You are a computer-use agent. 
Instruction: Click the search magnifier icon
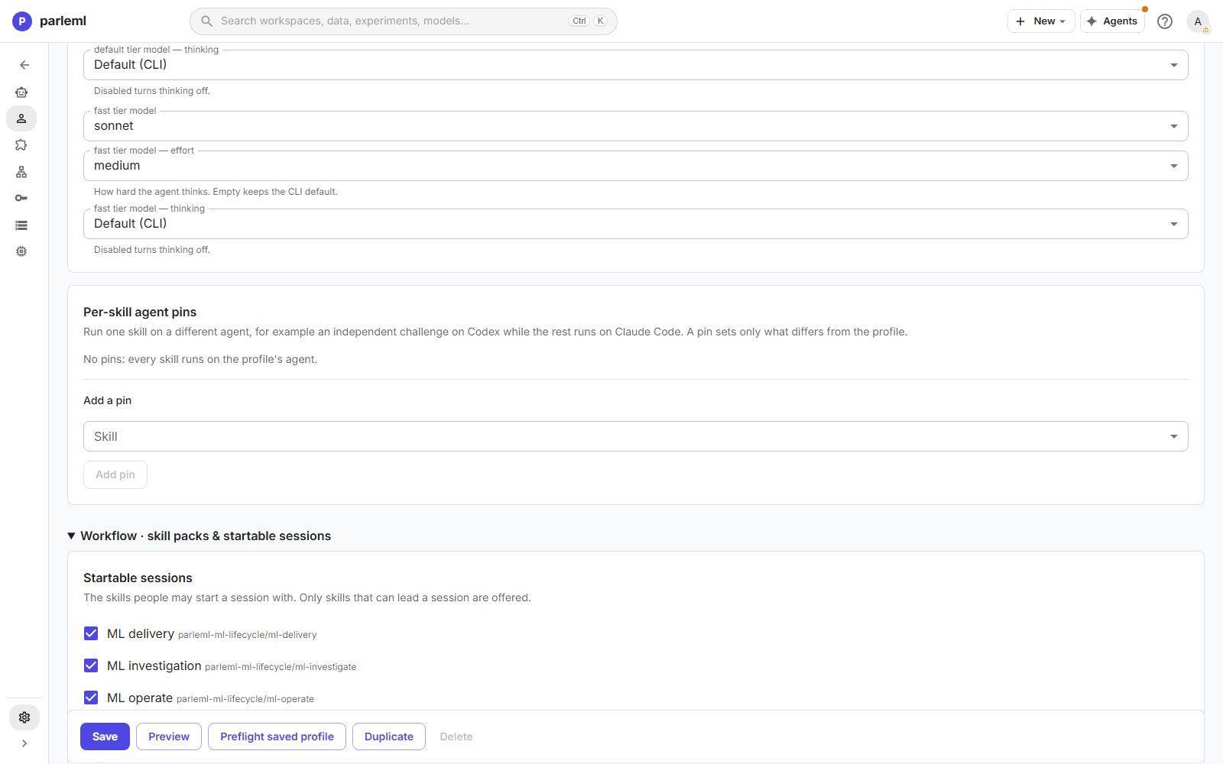[206, 21]
